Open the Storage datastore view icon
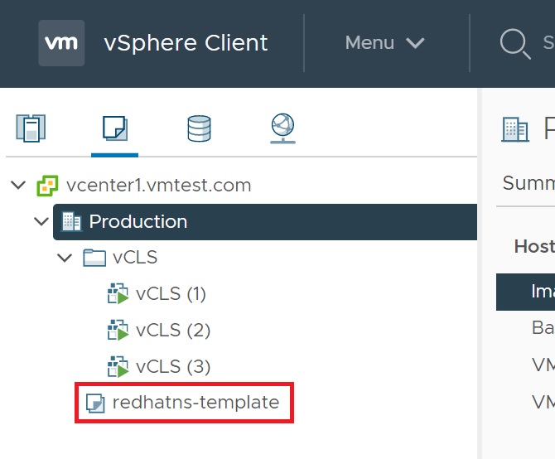Viewport: 555px width, 459px height. point(199,128)
